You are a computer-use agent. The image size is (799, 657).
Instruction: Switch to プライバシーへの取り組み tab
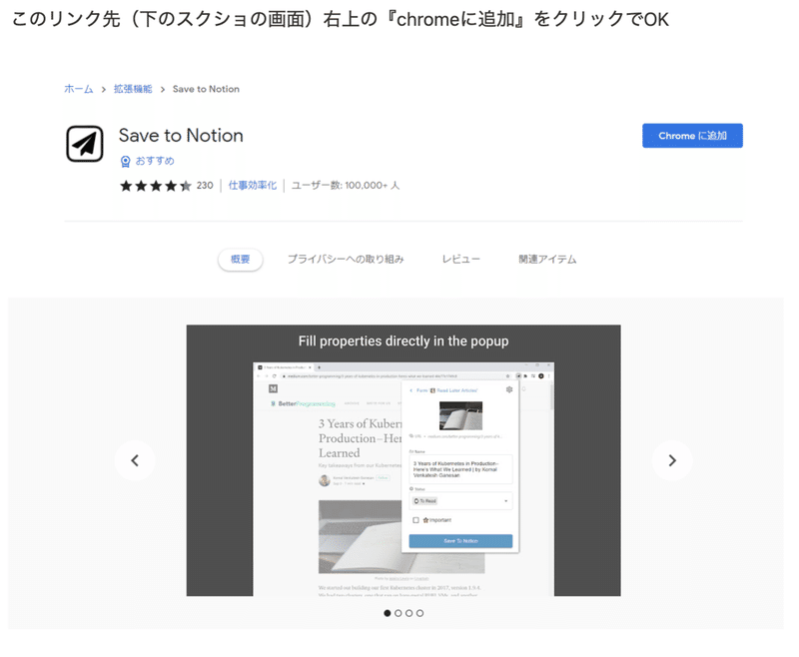point(346,260)
